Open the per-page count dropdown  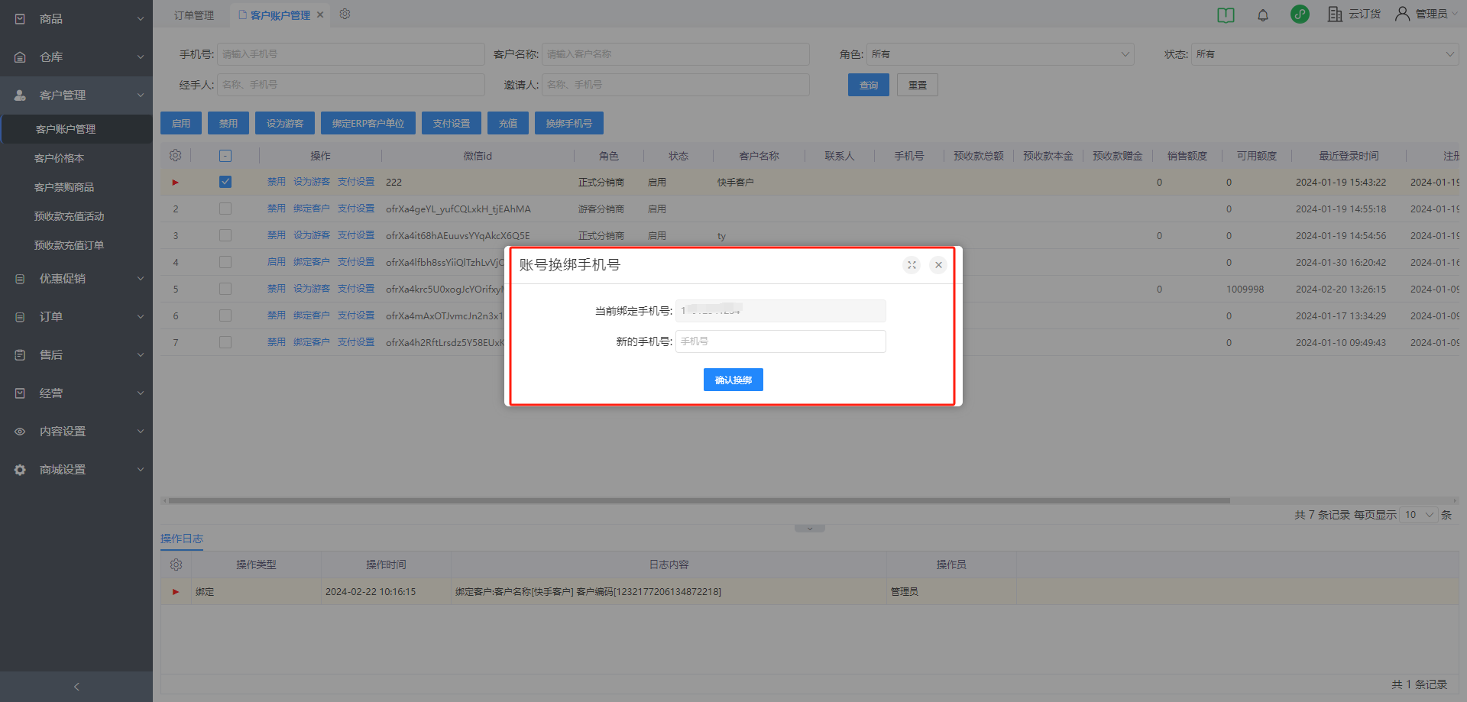point(1419,515)
